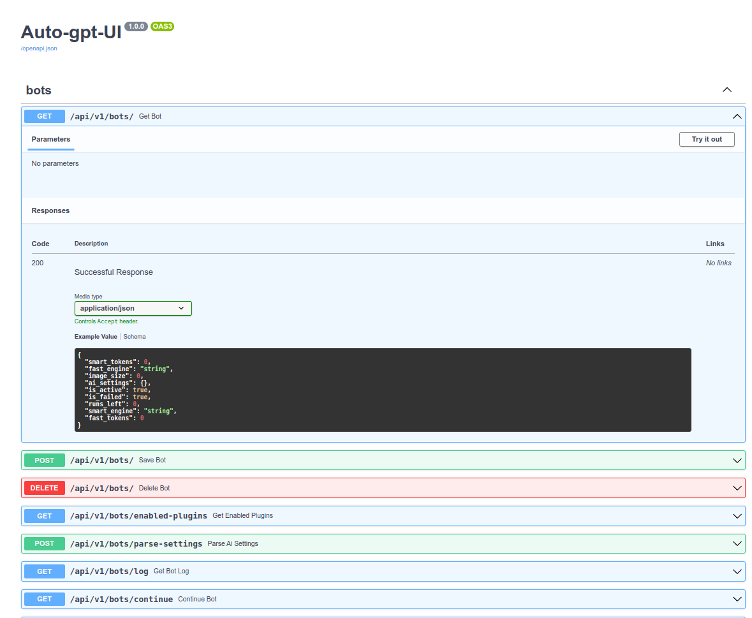Viewport: 752px width, 618px height.
Task: Select the Example Value tab
Action: [x=96, y=337]
